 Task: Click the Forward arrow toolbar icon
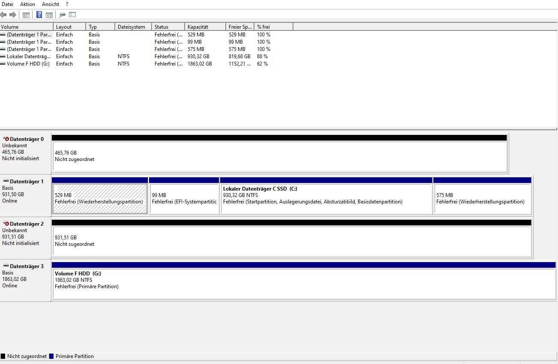tap(13, 15)
